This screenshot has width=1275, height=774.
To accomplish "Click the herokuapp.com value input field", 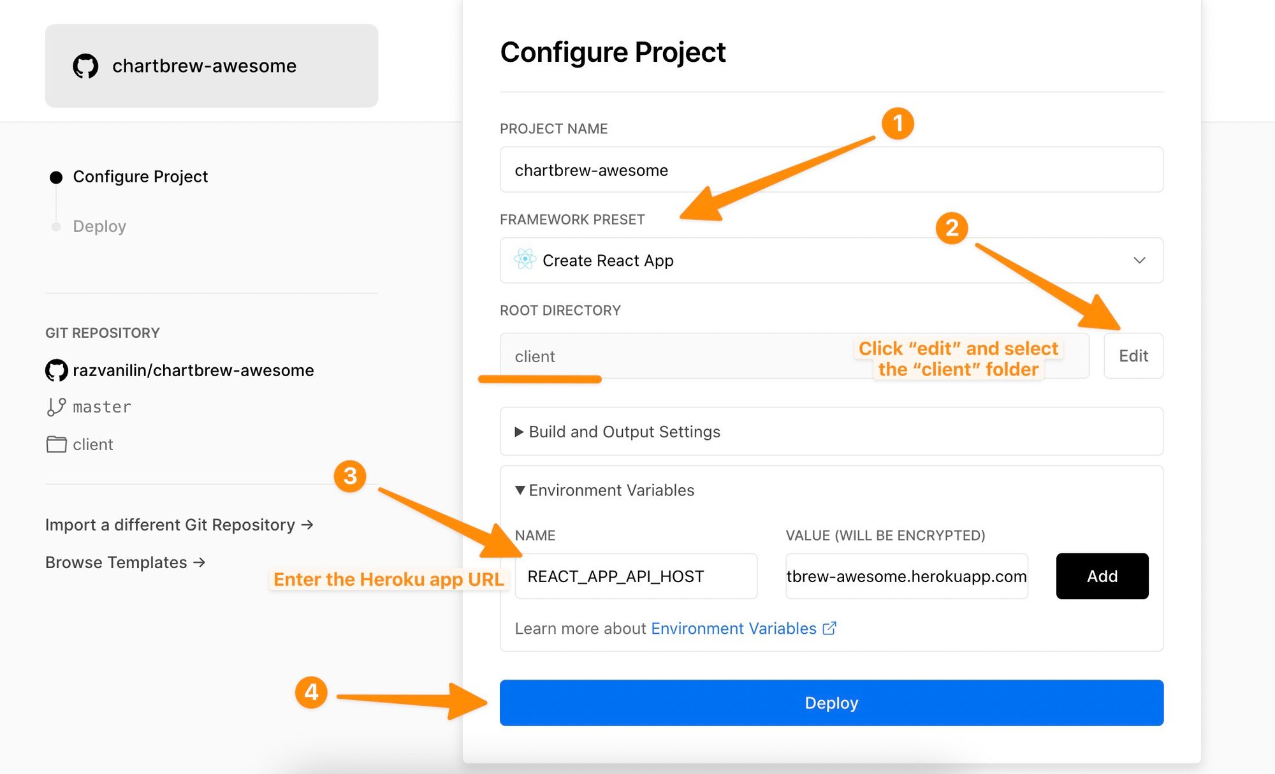I will [x=906, y=576].
